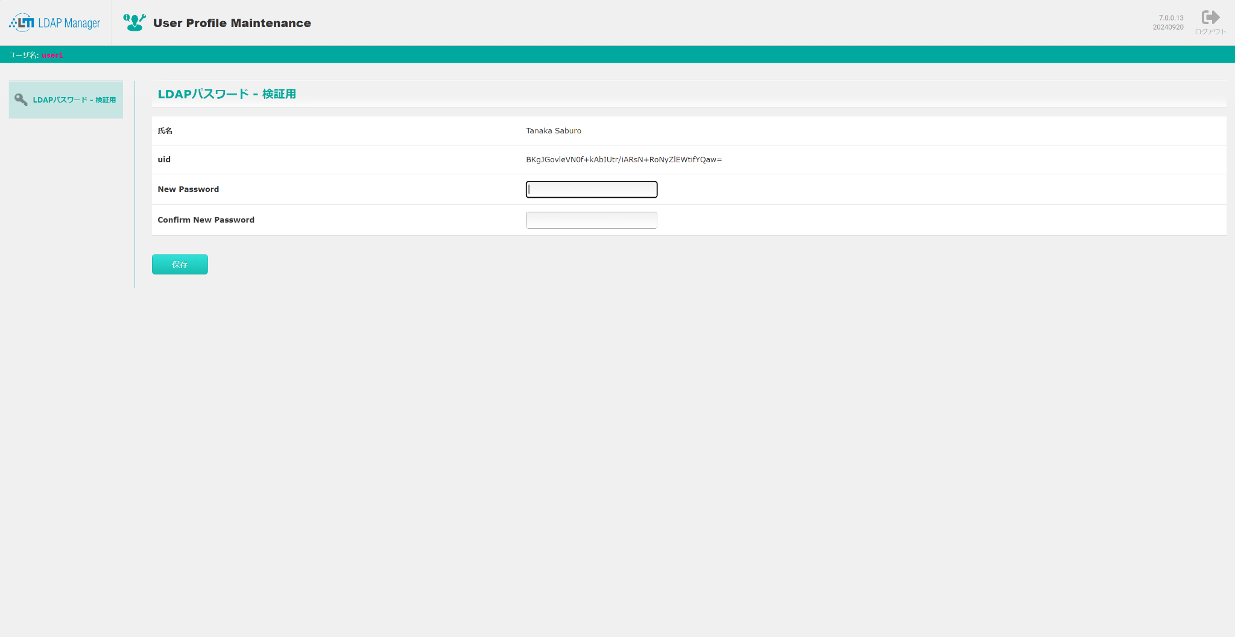The height and width of the screenshot is (637, 1235).
Task: Click the build date 20240920
Action: click(1168, 27)
